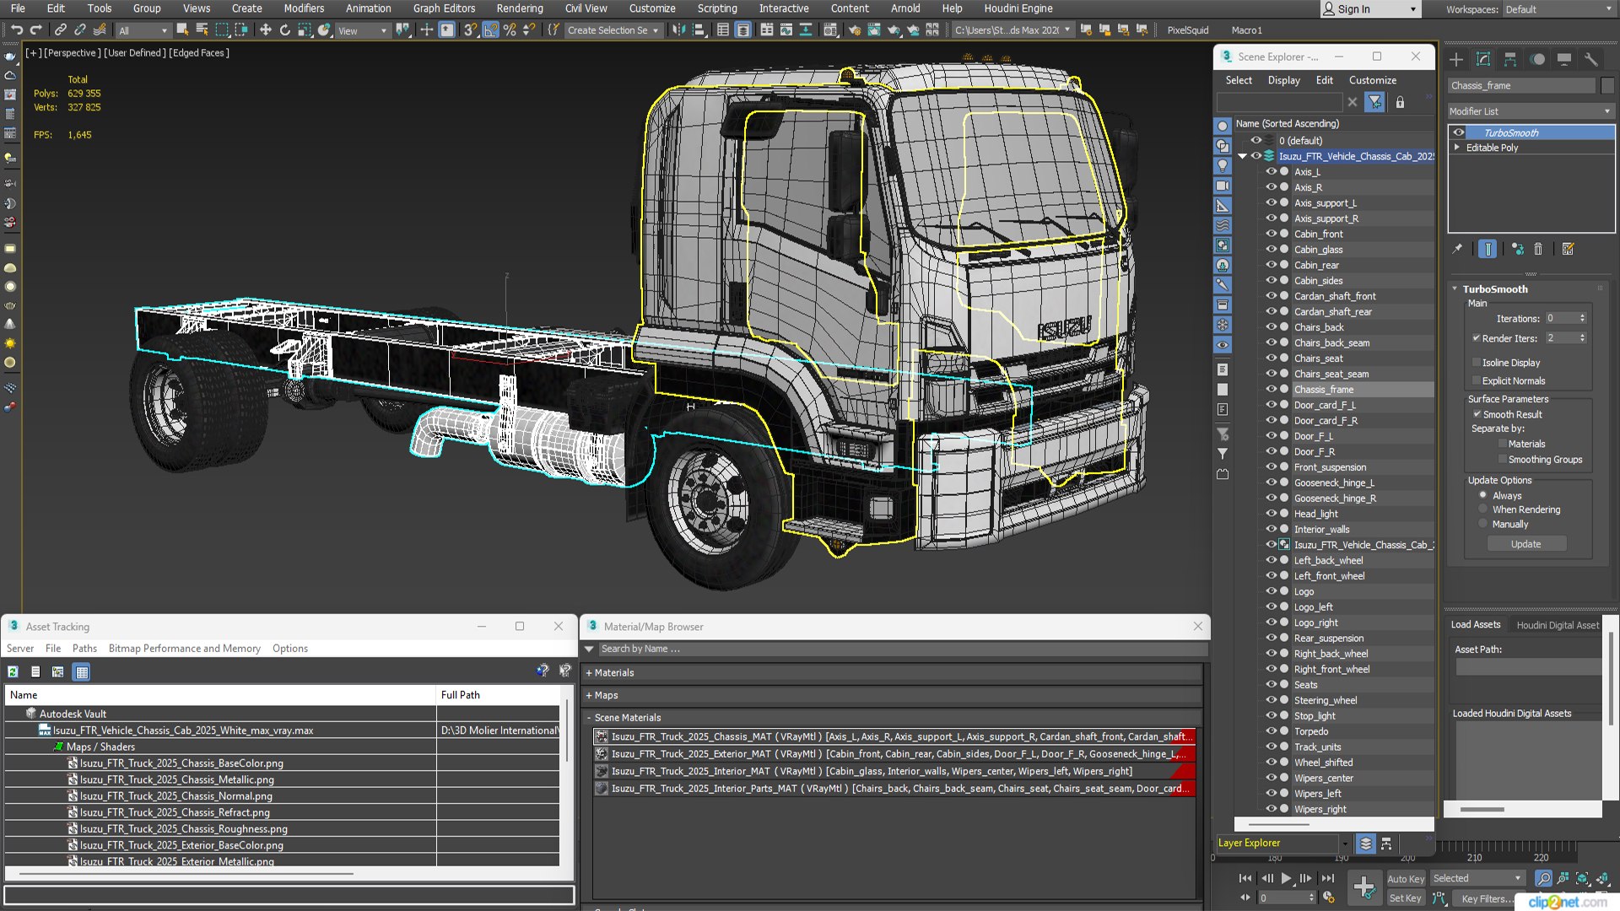Collapse the Scene Materials group
Image resolution: width=1620 pixels, height=911 pixels.
[589, 718]
